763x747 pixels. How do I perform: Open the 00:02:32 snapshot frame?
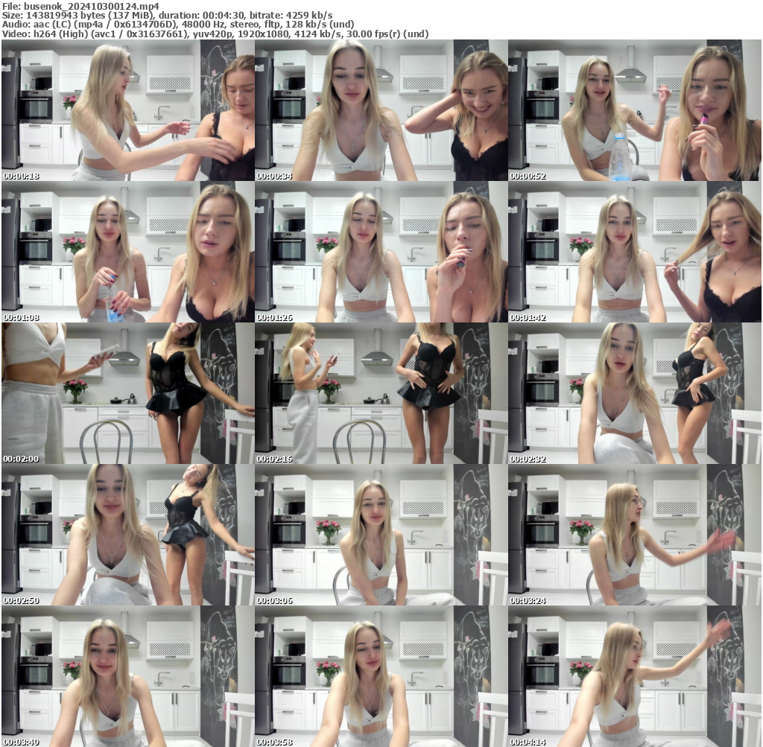(635, 393)
